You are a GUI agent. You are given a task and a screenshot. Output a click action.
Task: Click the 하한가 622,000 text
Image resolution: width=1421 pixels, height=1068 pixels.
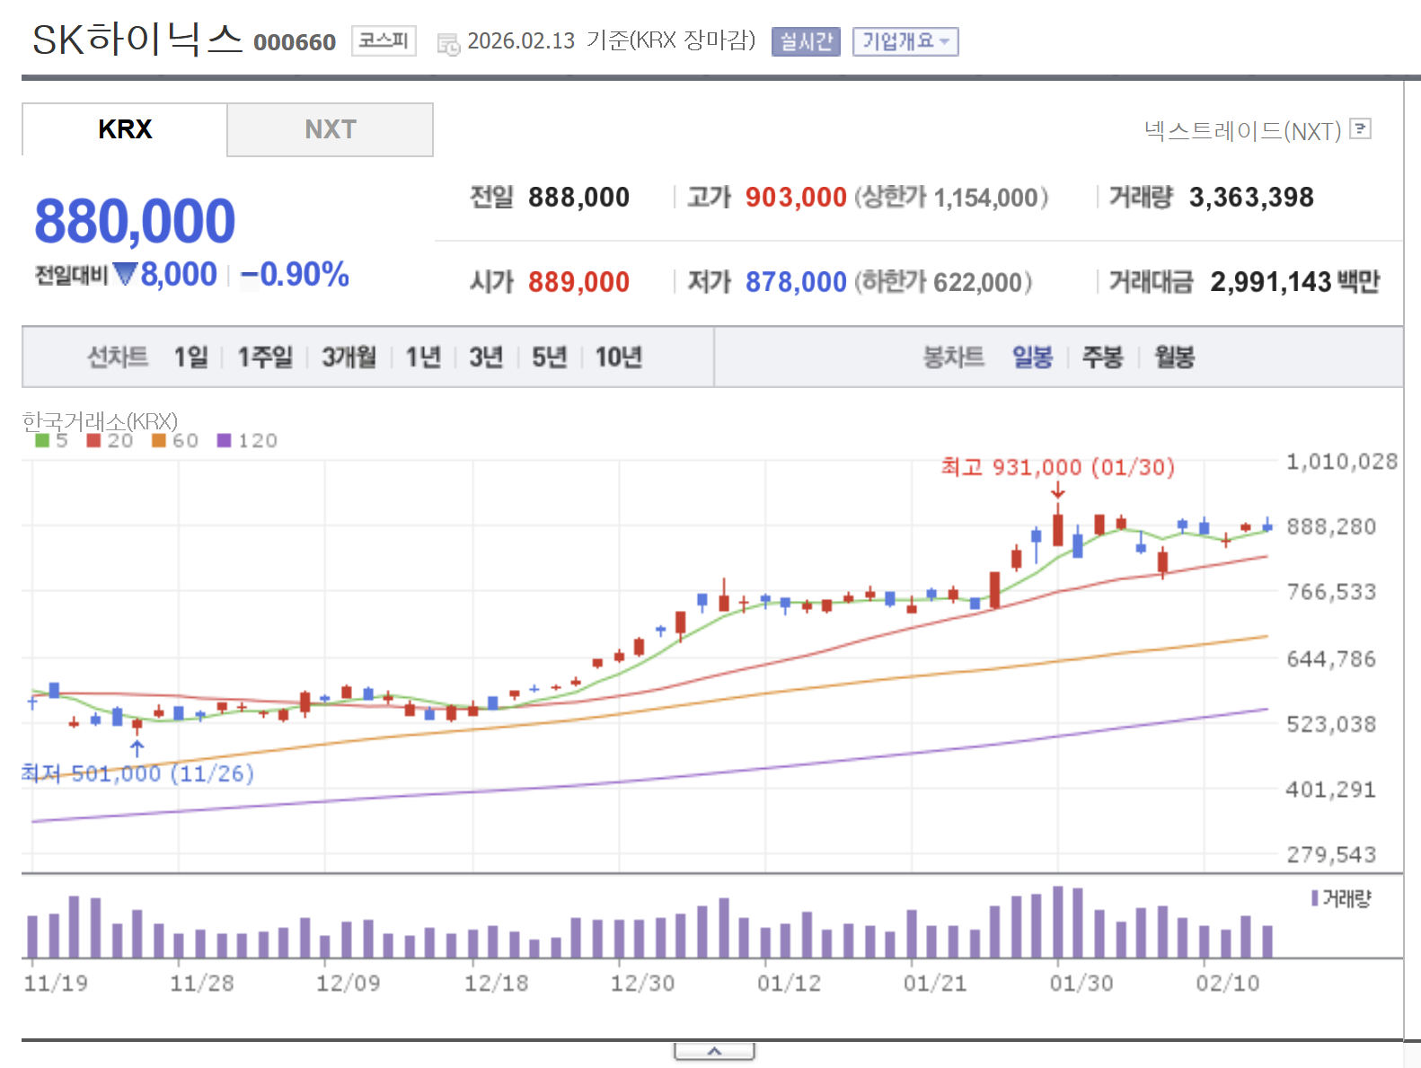943,282
